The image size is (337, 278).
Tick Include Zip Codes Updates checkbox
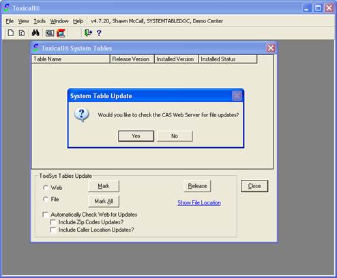click(x=53, y=222)
